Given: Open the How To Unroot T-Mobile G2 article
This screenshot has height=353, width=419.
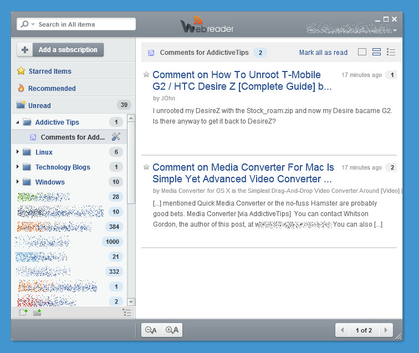Looking at the screenshot, I should [242, 80].
